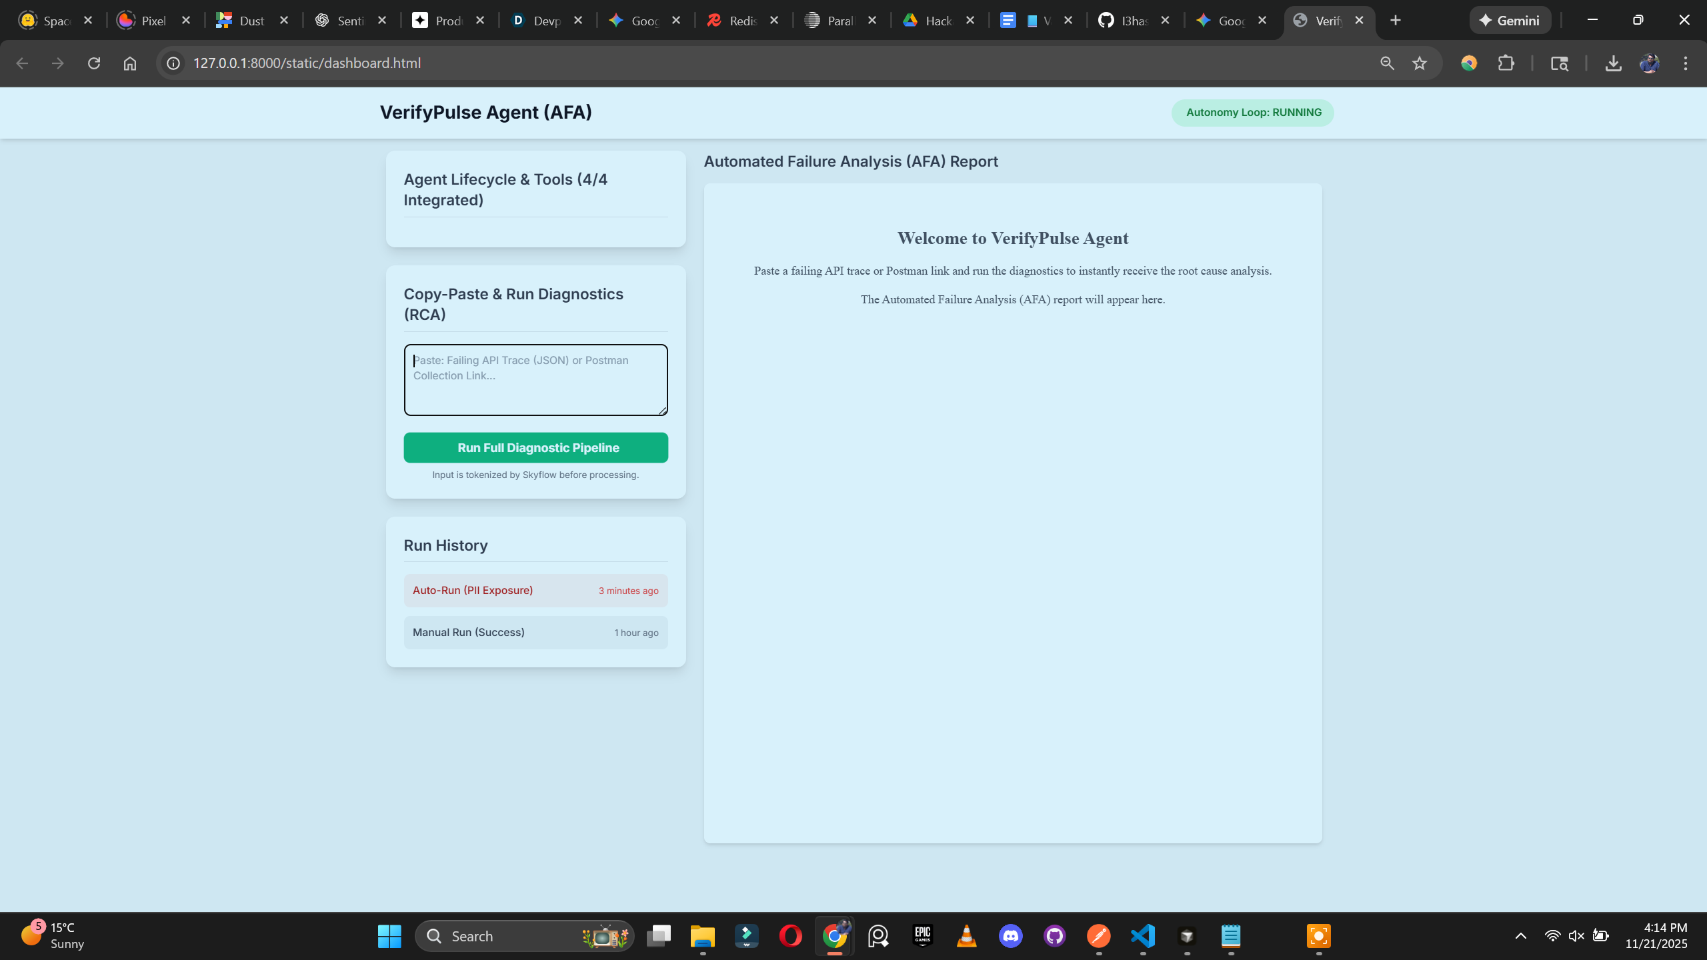
Task: Select Manual Run (Success) history entry
Action: tap(535, 633)
